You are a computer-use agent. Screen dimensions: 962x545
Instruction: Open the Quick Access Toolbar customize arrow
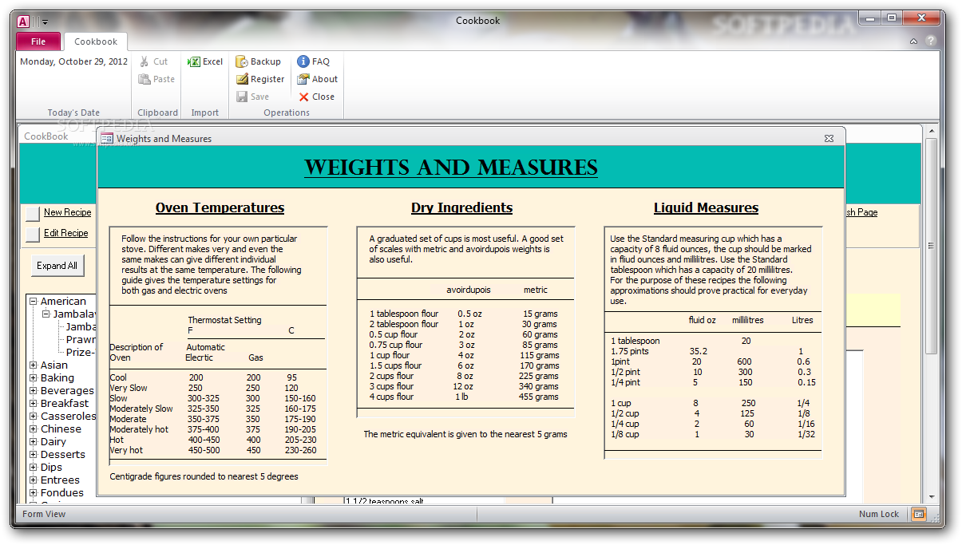[x=45, y=22]
